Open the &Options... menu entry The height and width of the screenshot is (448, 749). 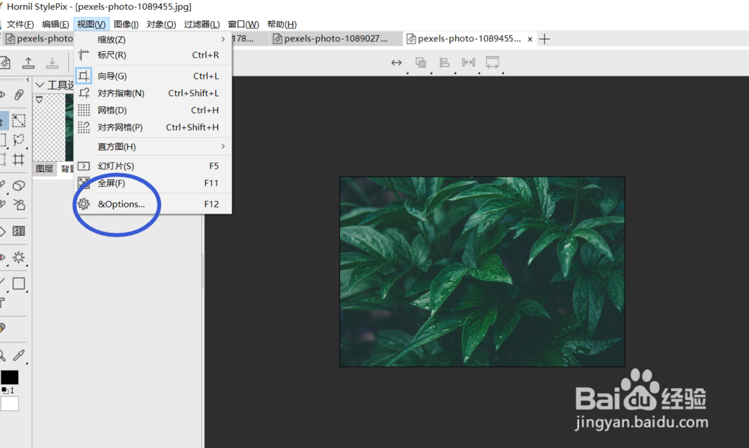point(153,204)
